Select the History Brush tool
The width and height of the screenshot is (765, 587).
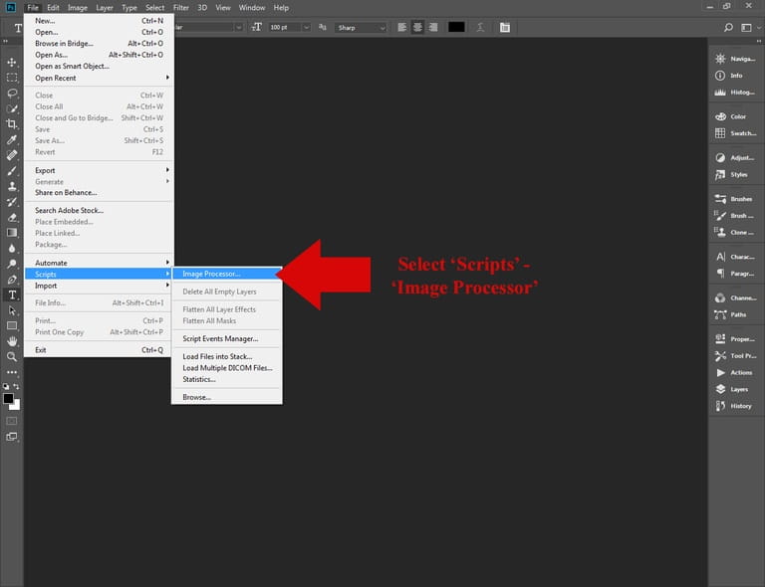point(12,202)
